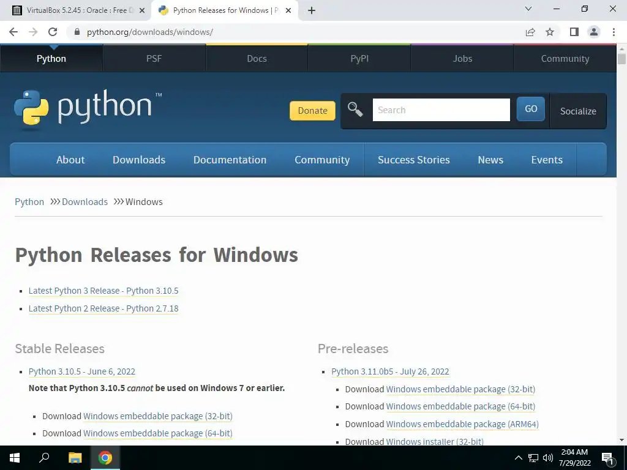This screenshot has height=470, width=627.
Task: Click the Downloads breadcrumb link
Action: tap(84, 202)
